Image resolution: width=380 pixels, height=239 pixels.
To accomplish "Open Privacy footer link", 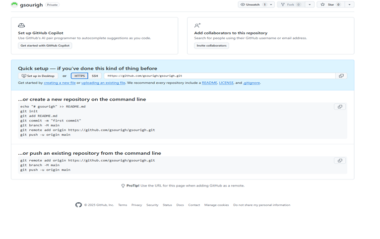I will pos(137,205).
